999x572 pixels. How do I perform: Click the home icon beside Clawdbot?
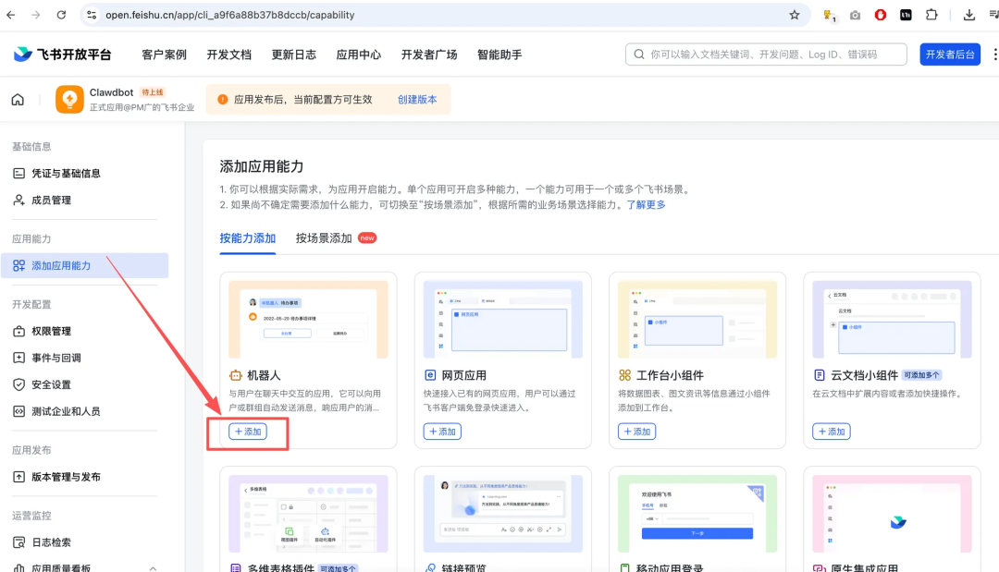click(x=18, y=100)
